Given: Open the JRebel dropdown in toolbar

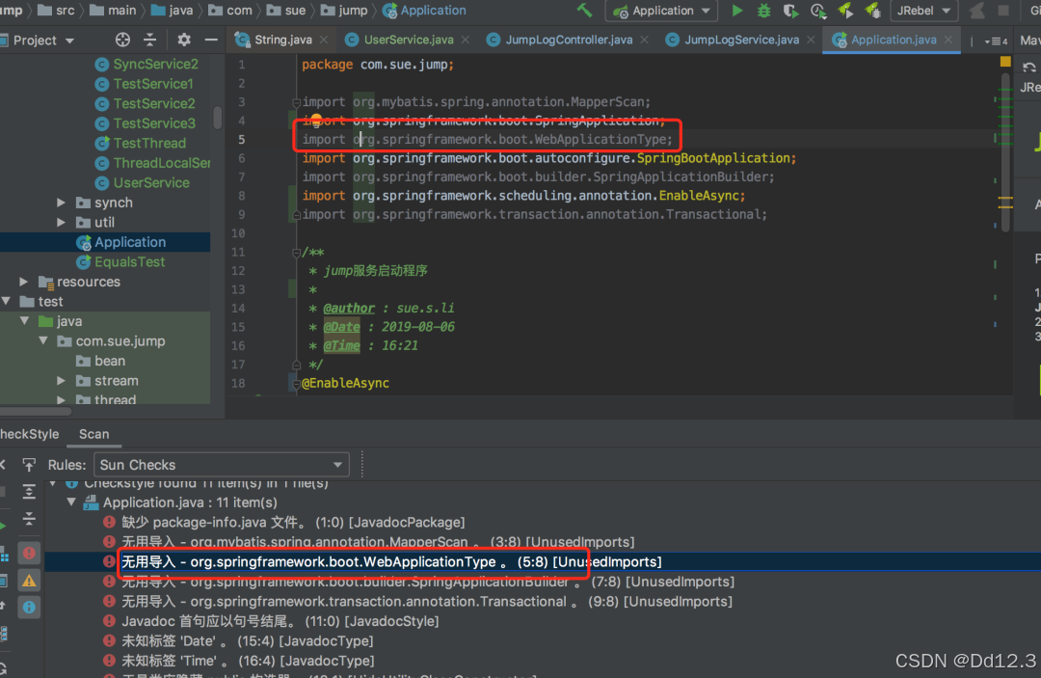Looking at the screenshot, I should coord(923,11).
